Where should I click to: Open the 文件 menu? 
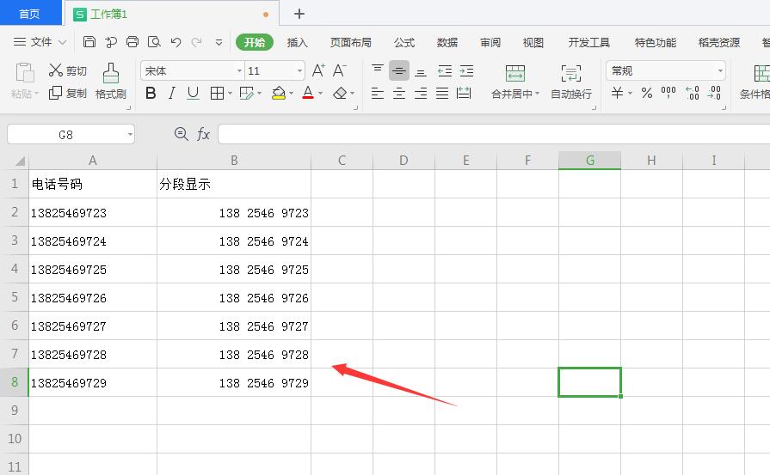40,42
